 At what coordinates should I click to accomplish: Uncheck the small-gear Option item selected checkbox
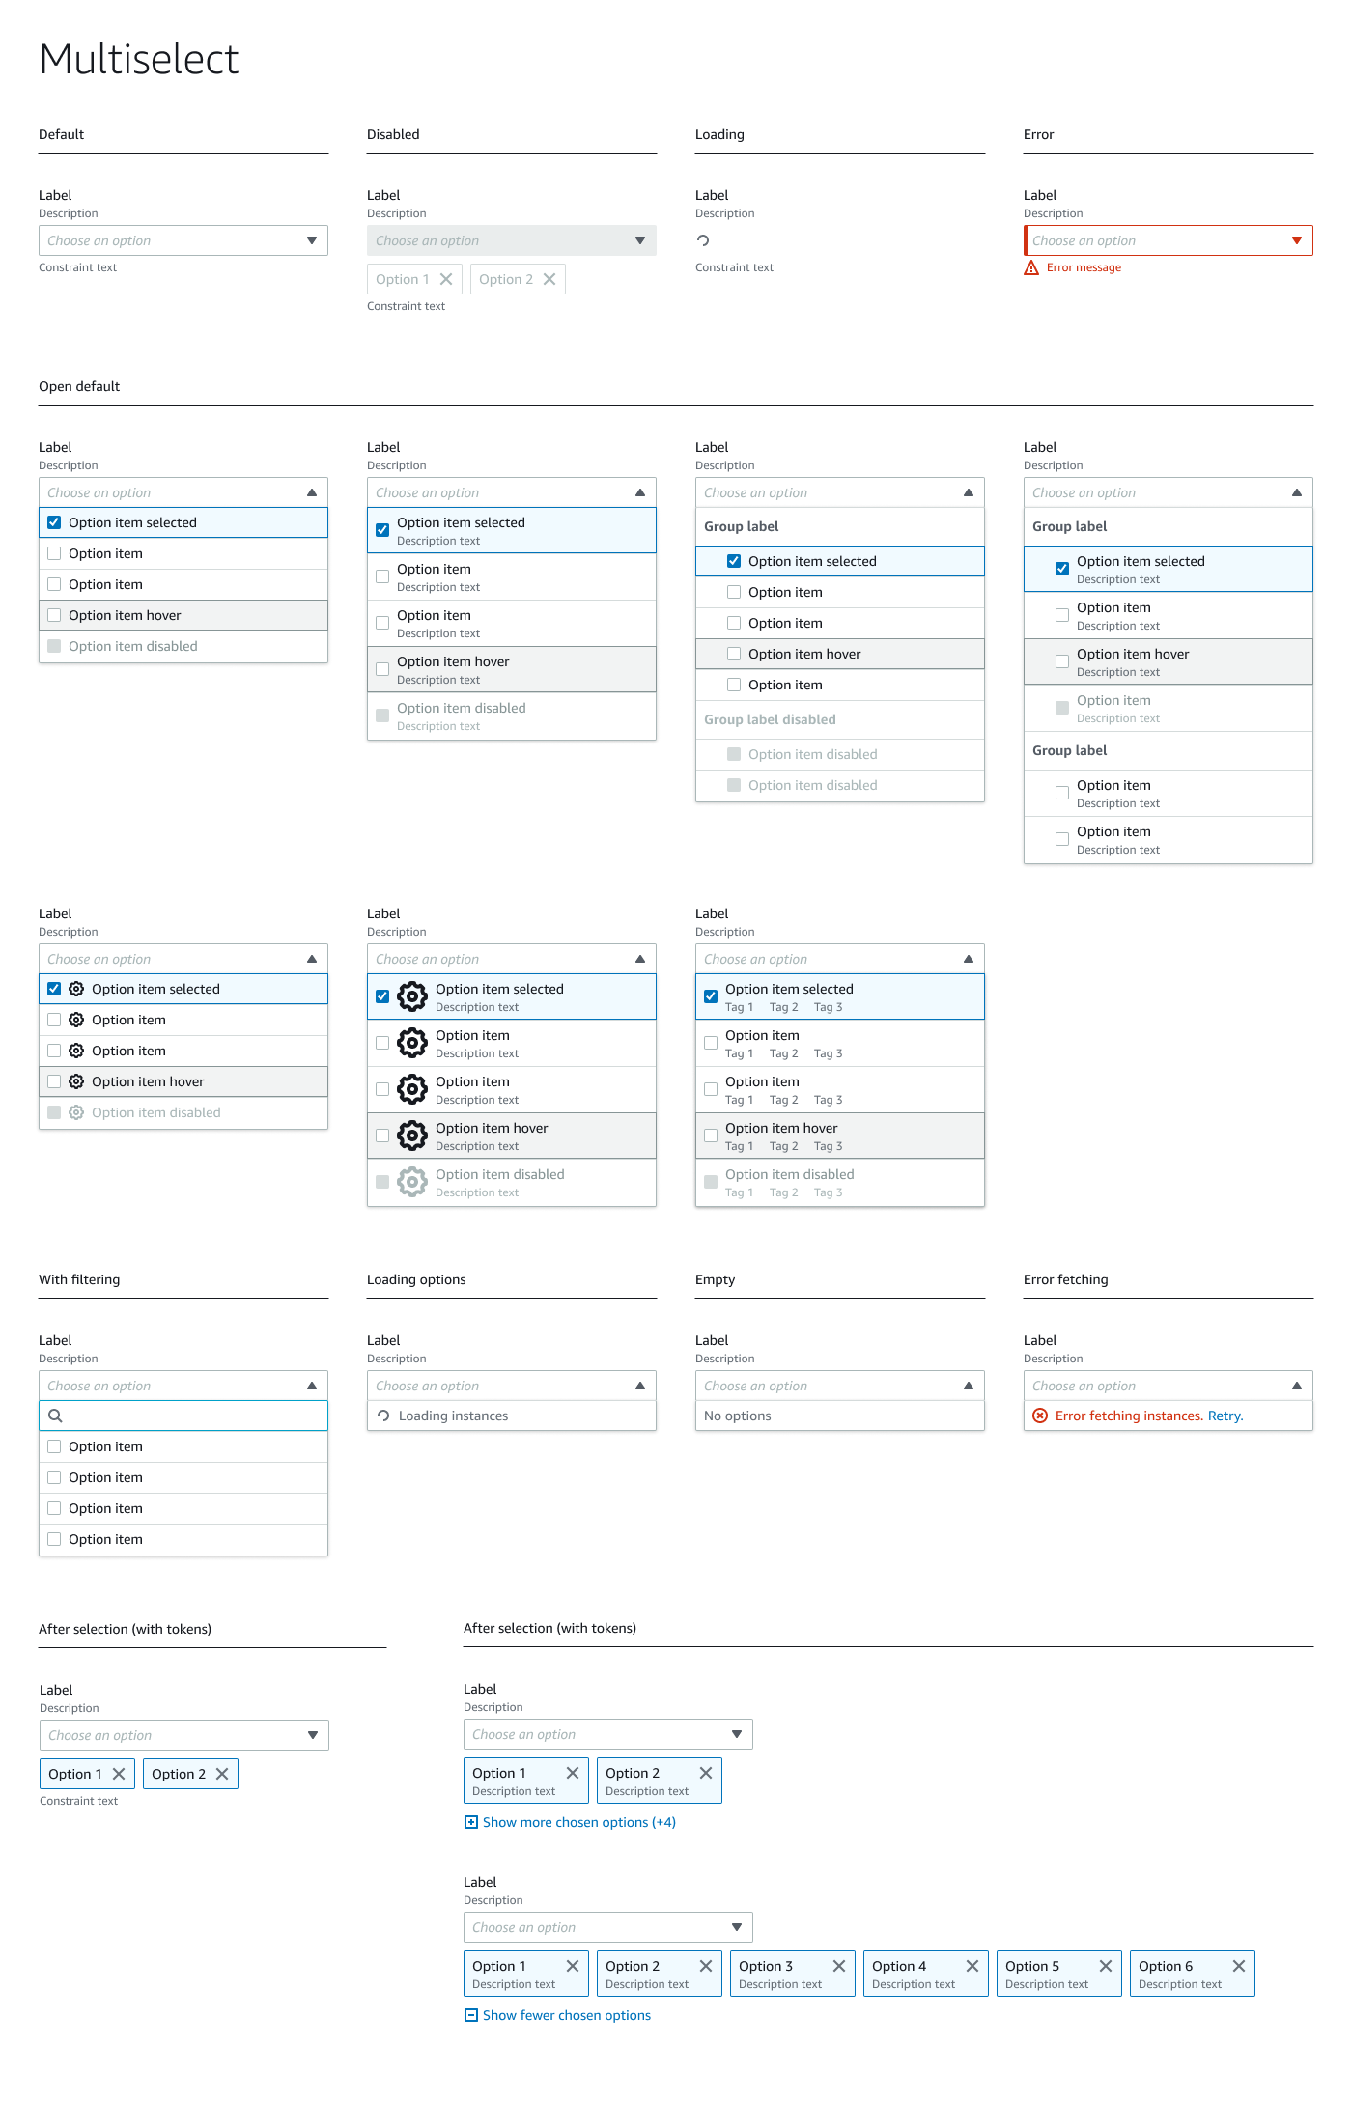coord(54,989)
